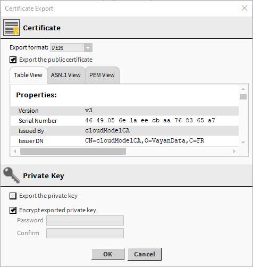Close the Certificate Export dialog
The image size is (253, 267).
(244, 8)
